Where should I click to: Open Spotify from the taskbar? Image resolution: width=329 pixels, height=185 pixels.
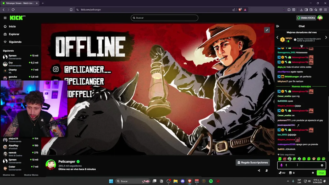[211, 181]
